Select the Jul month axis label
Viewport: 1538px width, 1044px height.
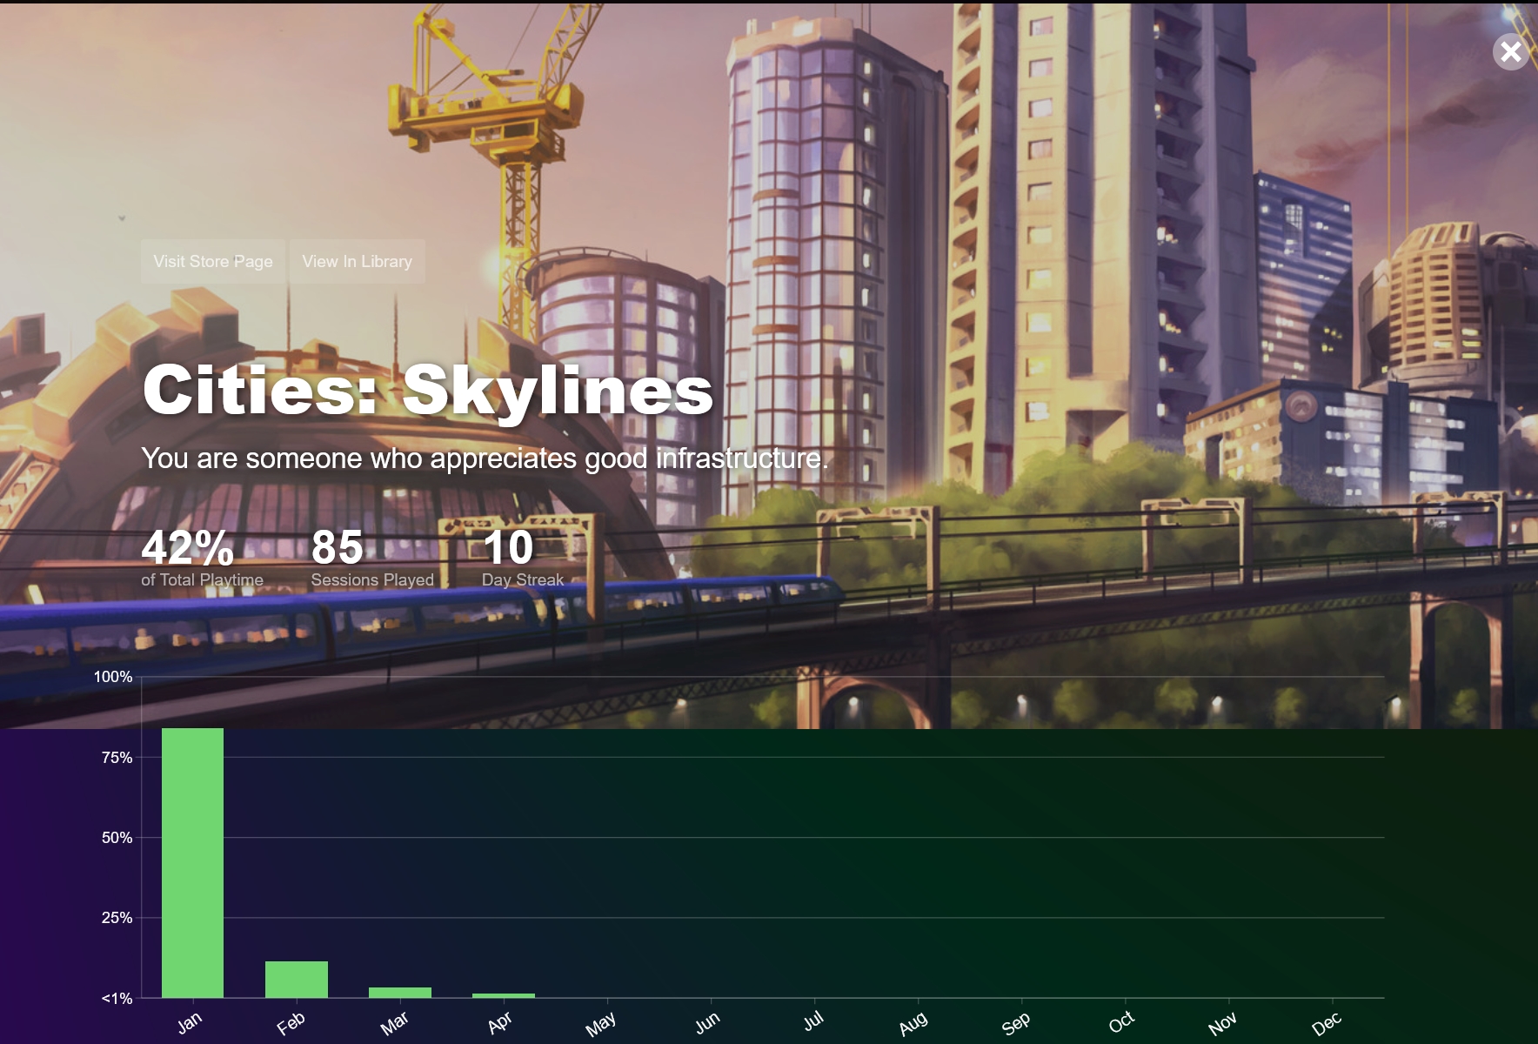(x=813, y=1021)
